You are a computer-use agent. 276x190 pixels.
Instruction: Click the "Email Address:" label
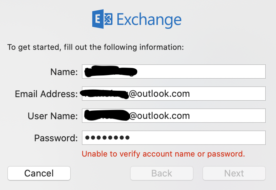[x=46, y=94]
